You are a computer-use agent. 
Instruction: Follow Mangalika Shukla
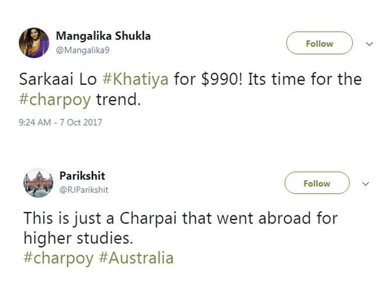(x=319, y=43)
